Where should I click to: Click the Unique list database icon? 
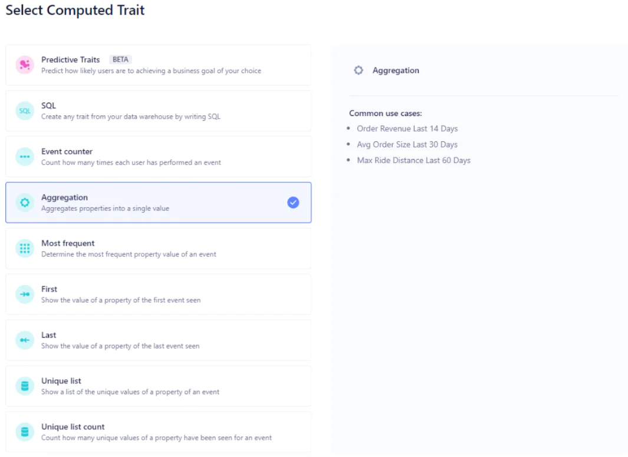[25, 386]
